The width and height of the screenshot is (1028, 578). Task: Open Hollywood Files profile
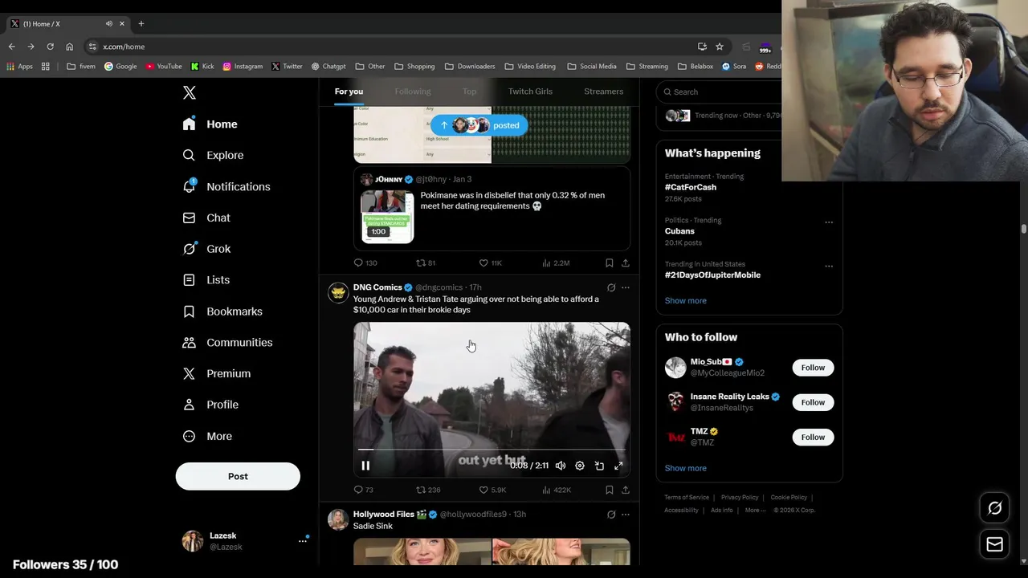[x=384, y=515]
